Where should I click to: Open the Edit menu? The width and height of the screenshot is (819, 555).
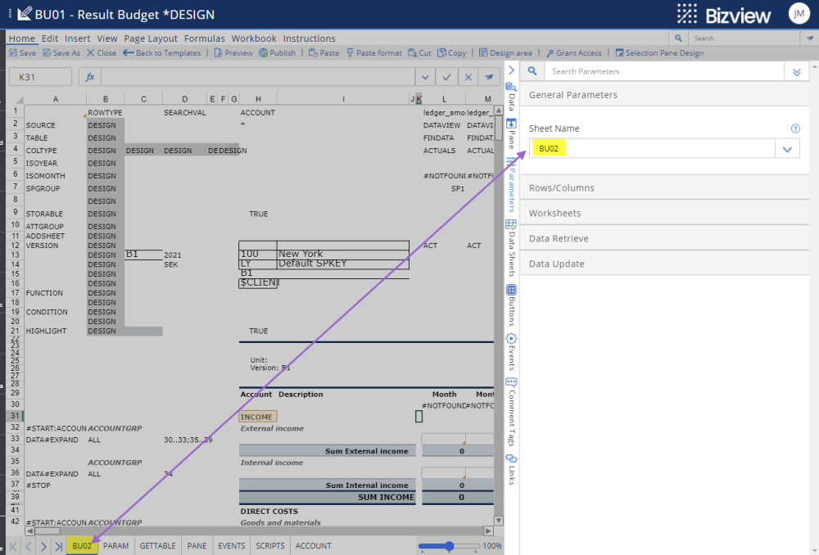(x=50, y=38)
